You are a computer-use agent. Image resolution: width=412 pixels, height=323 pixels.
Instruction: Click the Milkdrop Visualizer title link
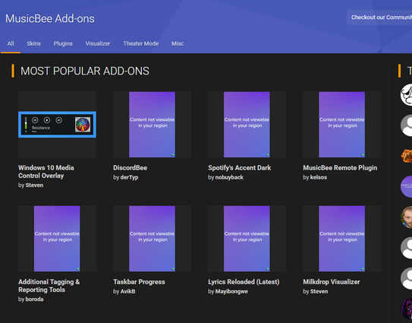(x=332, y=282)
